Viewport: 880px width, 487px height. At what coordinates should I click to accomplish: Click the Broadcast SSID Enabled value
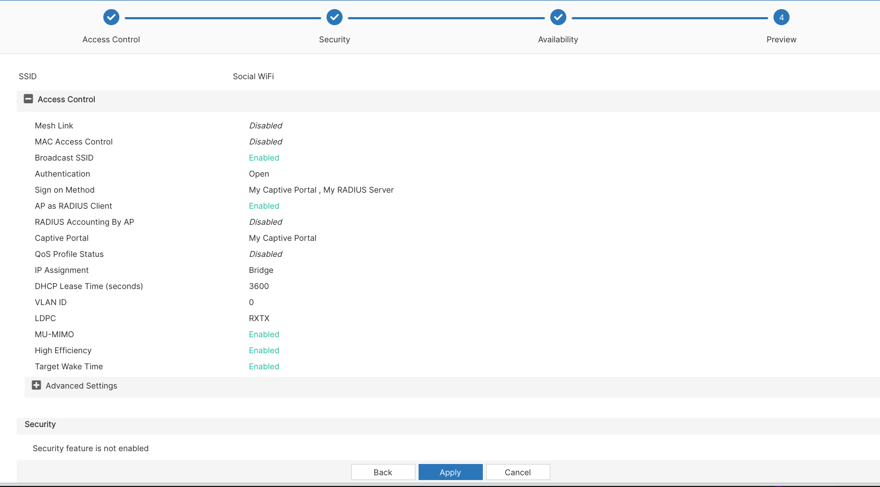point(264,158)
